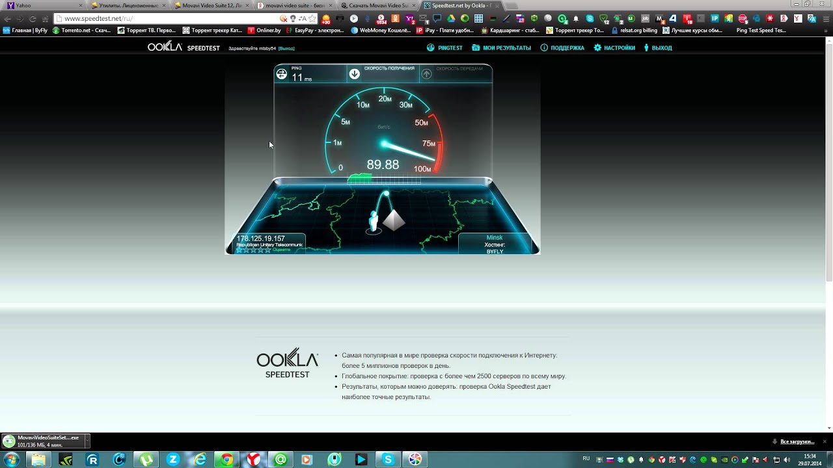The height and width of the screenshot is (468, 833).
Task: Click the white pyramid server marker on map
Action: pyautogui.click(x=394, y=220)
